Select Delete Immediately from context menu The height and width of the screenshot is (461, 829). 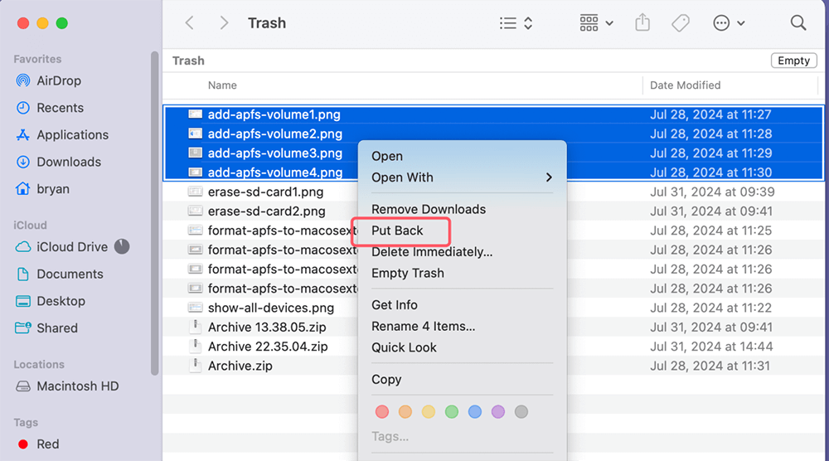click(432, 252)
